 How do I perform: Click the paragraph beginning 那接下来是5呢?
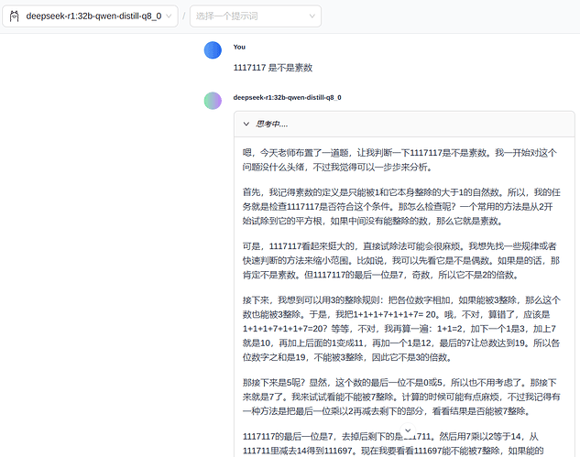(x=401, y=397)
